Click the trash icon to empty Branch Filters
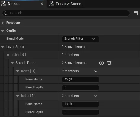140x117 pixels. click(109, 63)
